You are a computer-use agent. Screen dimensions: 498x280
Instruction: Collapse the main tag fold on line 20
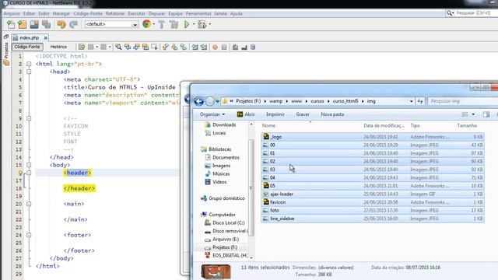29,204
